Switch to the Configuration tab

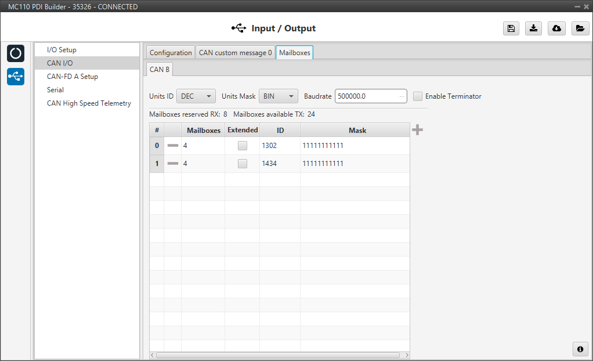[x=171, y=53]
